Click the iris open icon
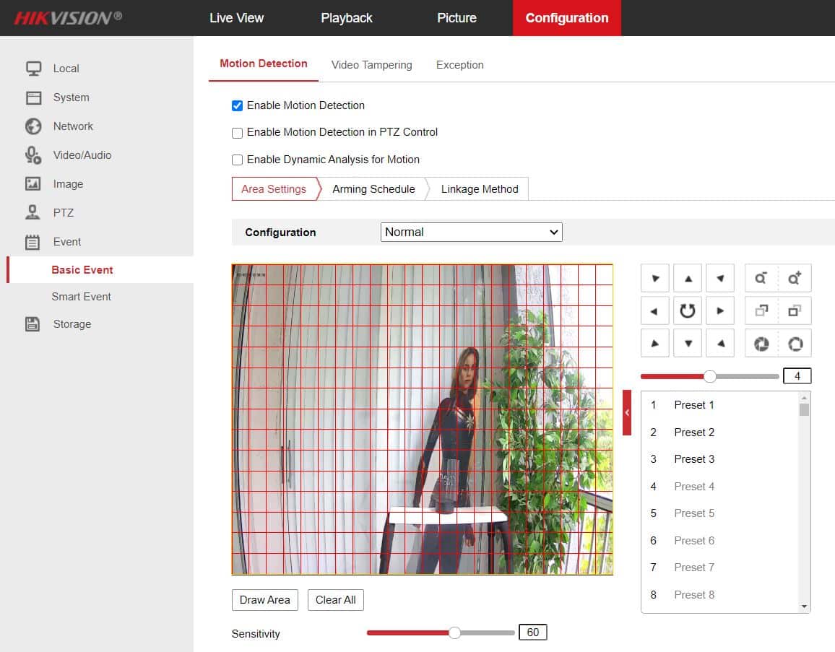Screen dimensions: 835x652 click(795, 344)
